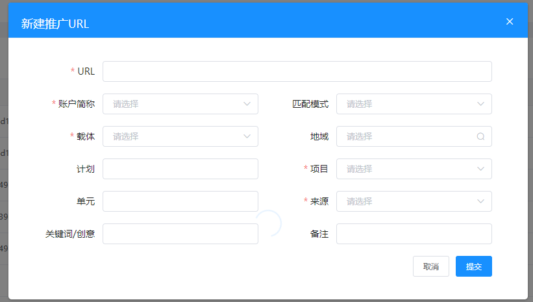Open the 来源 dropdown
Screen dimensions: 533x302
[x=414, y=201]
